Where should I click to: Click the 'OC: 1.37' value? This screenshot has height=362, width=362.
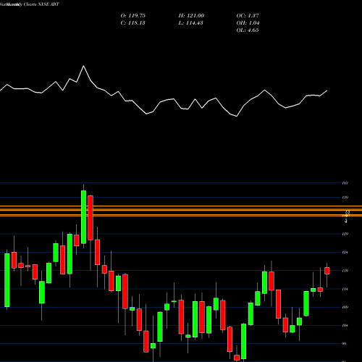[x=248, y=16]
